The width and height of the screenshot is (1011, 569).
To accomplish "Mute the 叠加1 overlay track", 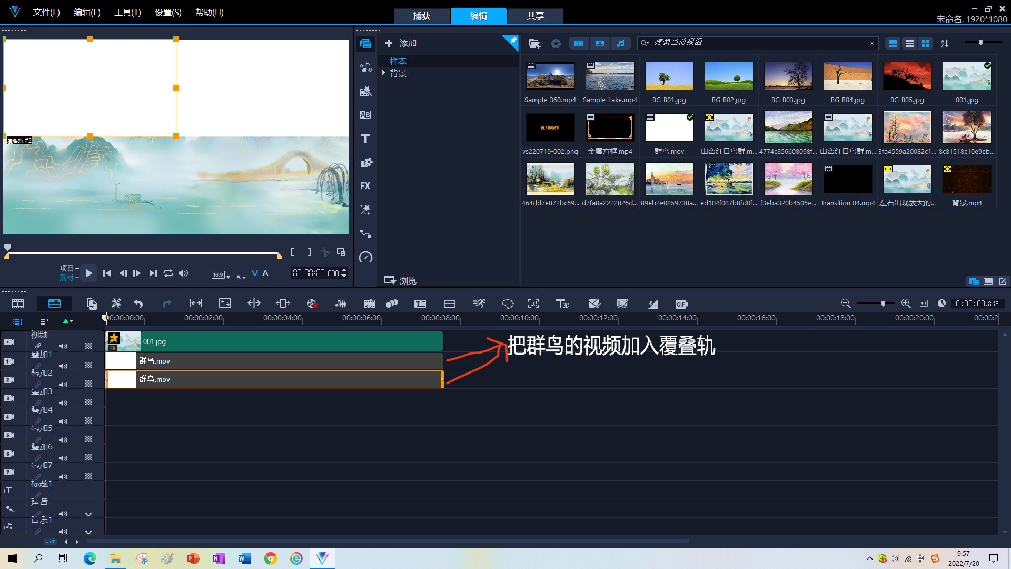I will pyautogui.click(x=63, y=366).
